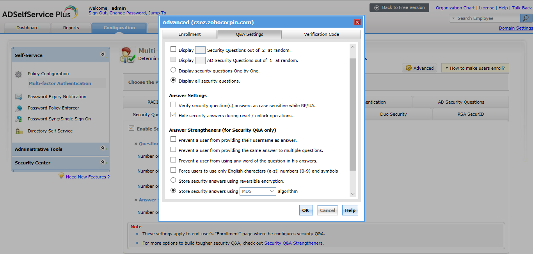This screenshot has height=254, width=533.
Task: Click the dialog vertical scrollbar thumb
Action: pos(353,115)
